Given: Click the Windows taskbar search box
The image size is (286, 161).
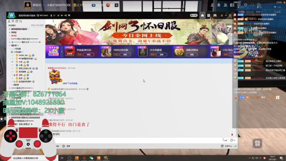Looking at the screenshot, I should point(33,158).
